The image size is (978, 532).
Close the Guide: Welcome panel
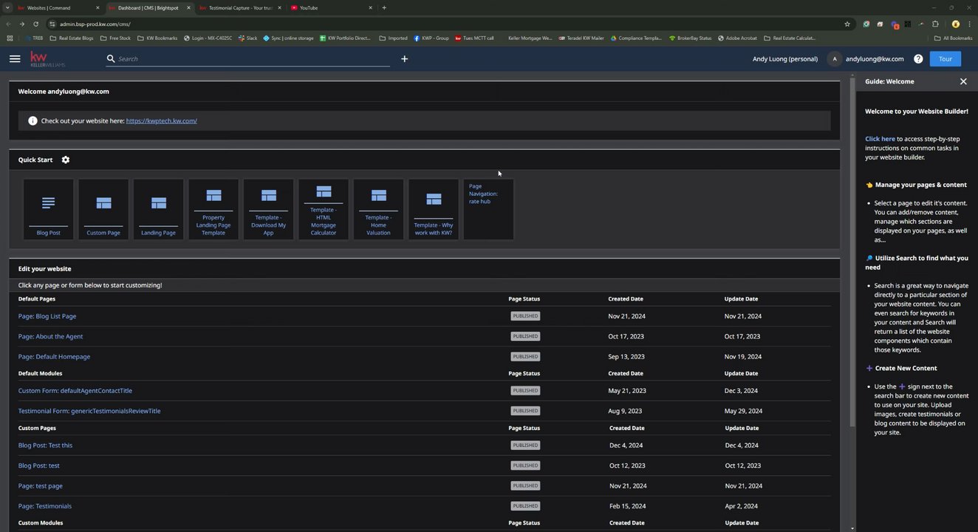(963, 81)
